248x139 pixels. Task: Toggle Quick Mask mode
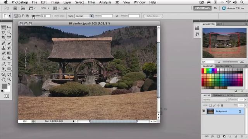tap(6, 96)
